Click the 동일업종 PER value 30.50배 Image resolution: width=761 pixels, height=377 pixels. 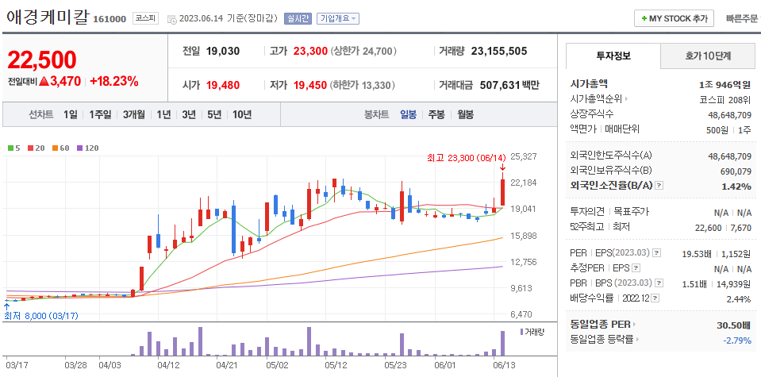734,325
